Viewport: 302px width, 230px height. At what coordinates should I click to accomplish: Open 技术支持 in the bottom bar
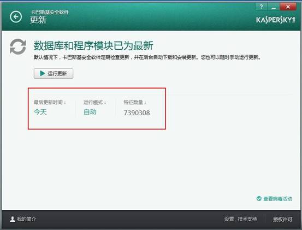tap(247, 219)
